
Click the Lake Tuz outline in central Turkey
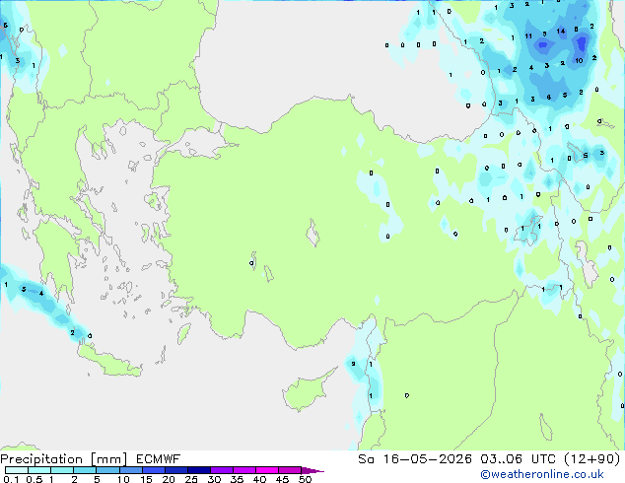tap(313, 233)
